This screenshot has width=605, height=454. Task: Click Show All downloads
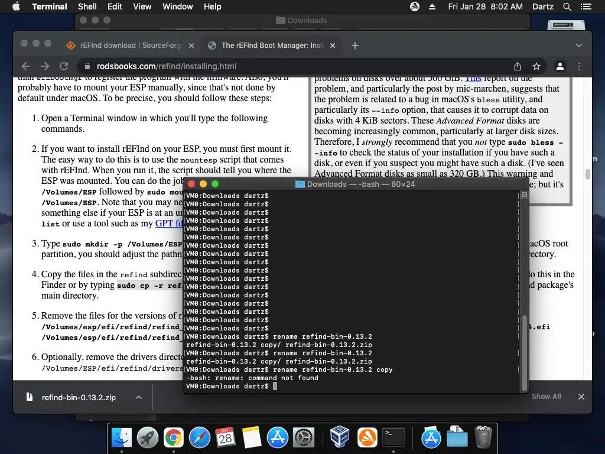pyautogui.click(x=546, y=397)
